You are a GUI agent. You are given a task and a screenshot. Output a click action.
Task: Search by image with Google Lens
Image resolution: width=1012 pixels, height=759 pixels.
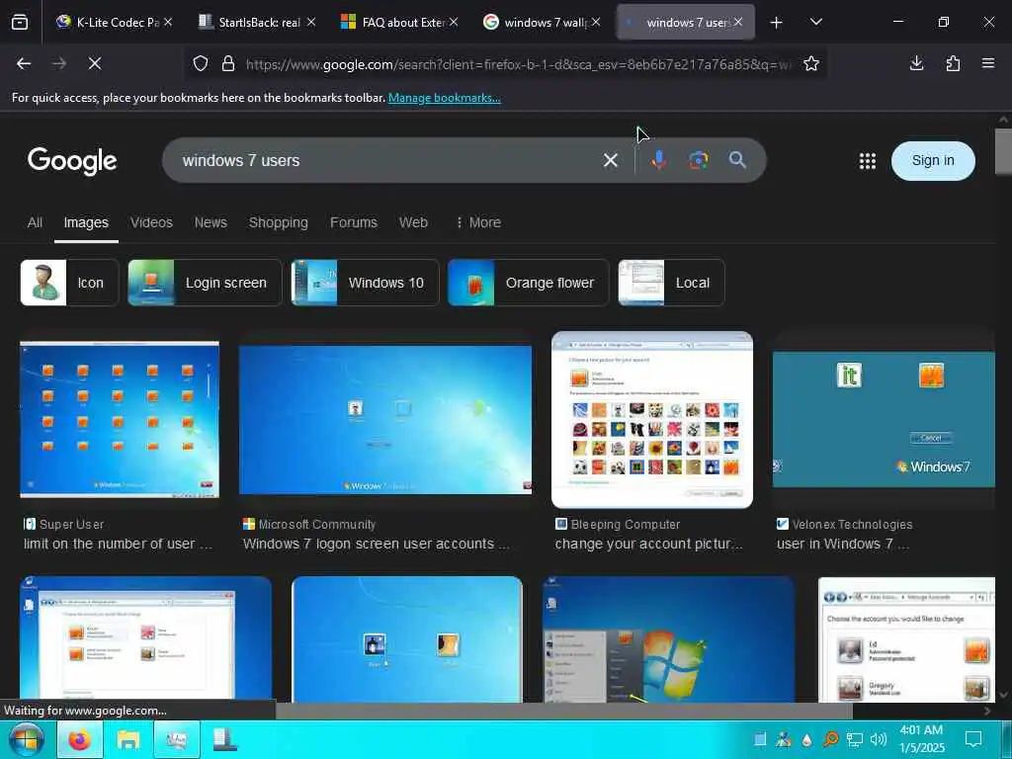pos(699,160)
